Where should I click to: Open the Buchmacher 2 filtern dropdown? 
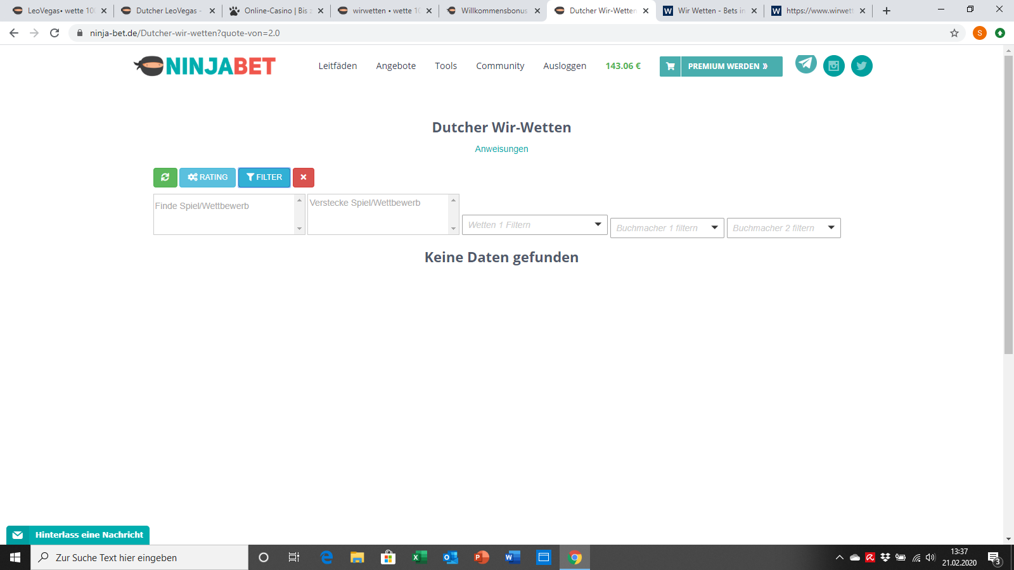point(784,228)
